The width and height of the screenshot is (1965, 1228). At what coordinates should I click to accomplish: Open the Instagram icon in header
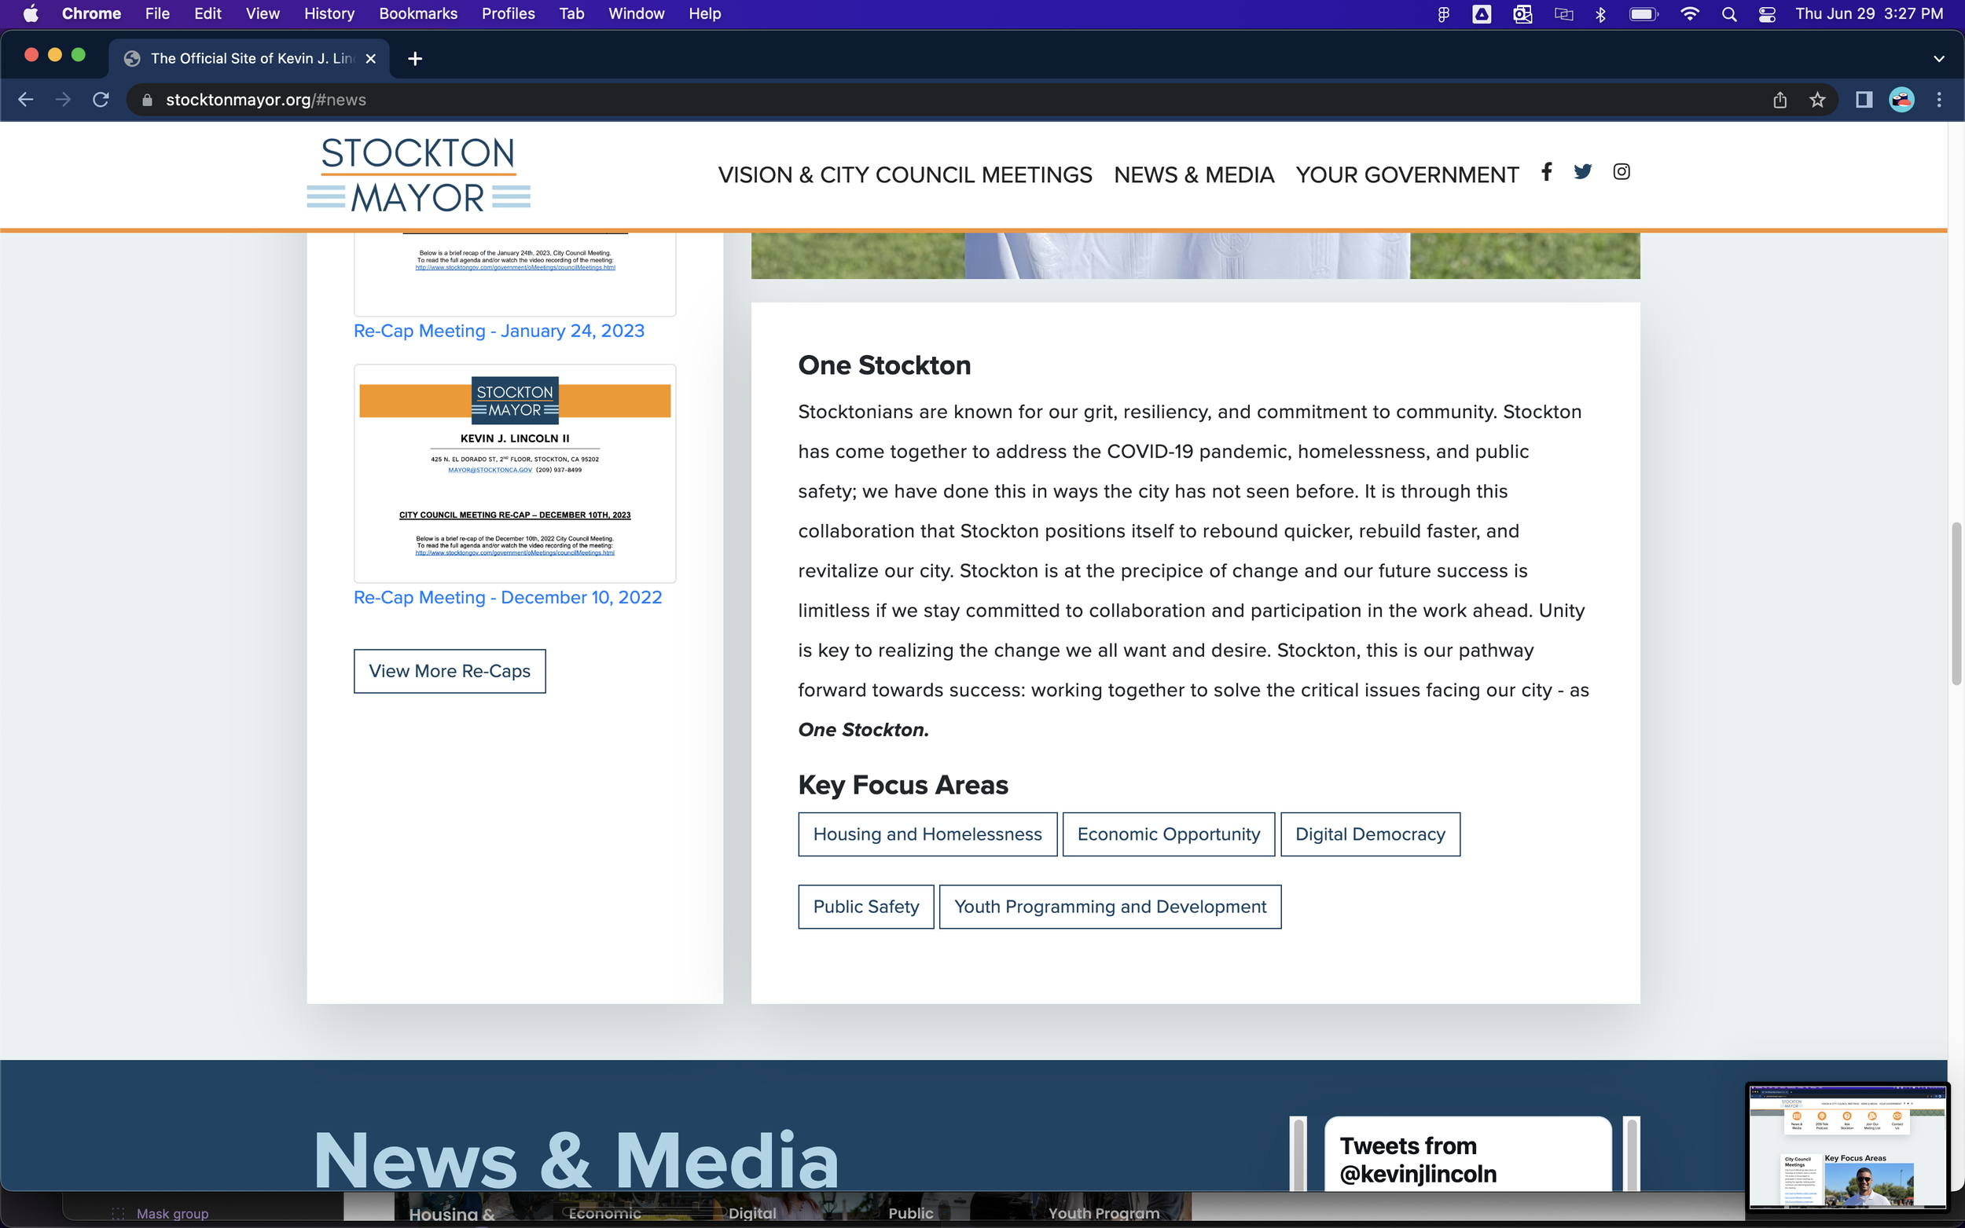point(1621,171)
